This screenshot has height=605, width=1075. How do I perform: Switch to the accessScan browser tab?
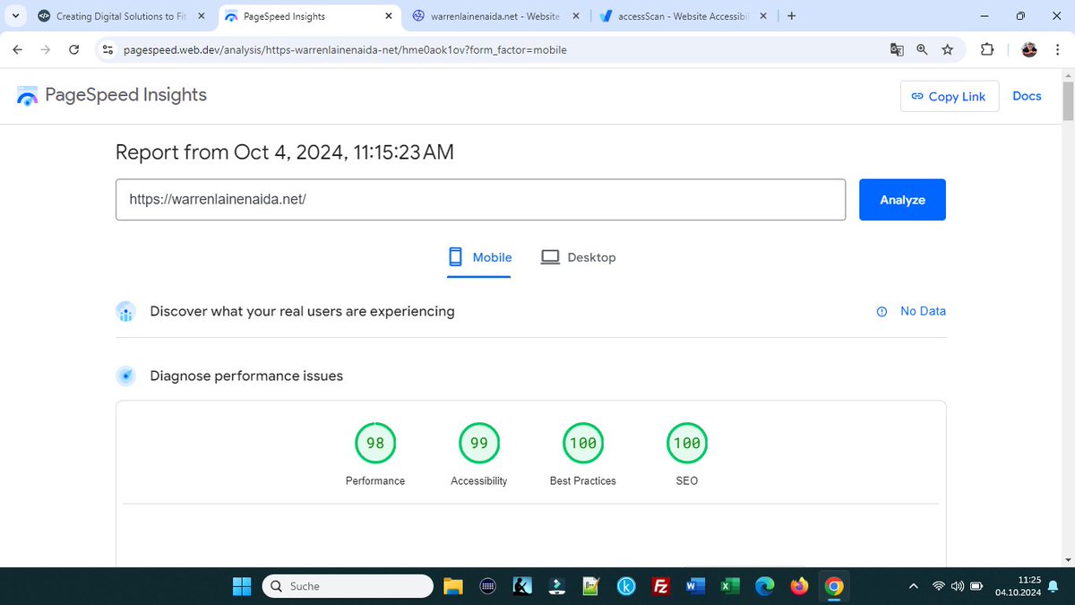tap(683, 15)
